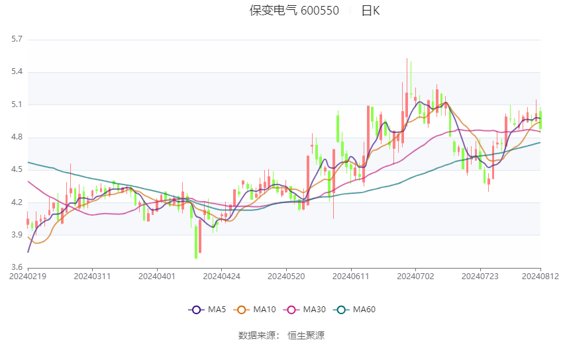Toggle the MA30 legend marker
Viewport: 563px width, 342px height.
point(291,310)
